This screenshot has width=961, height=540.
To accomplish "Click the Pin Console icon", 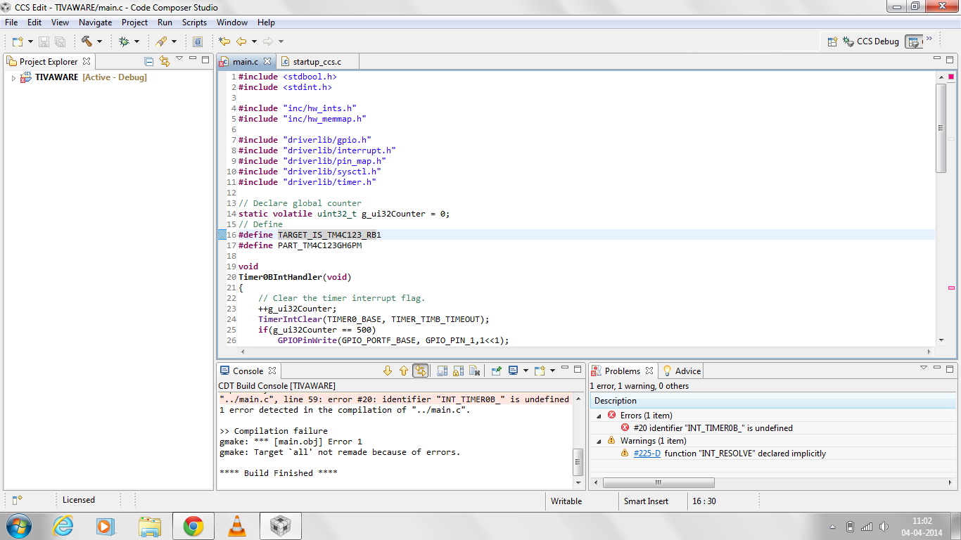I will coord(496,371).
